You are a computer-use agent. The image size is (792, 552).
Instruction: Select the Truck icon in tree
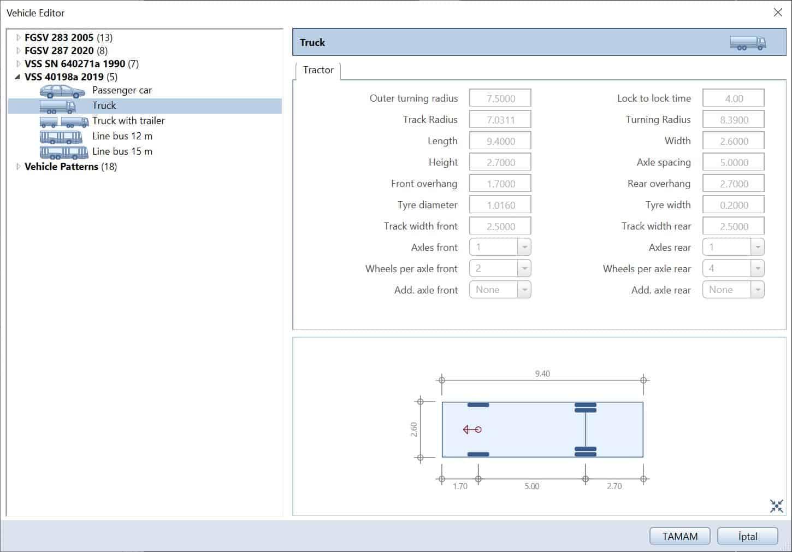click(57, 106)
